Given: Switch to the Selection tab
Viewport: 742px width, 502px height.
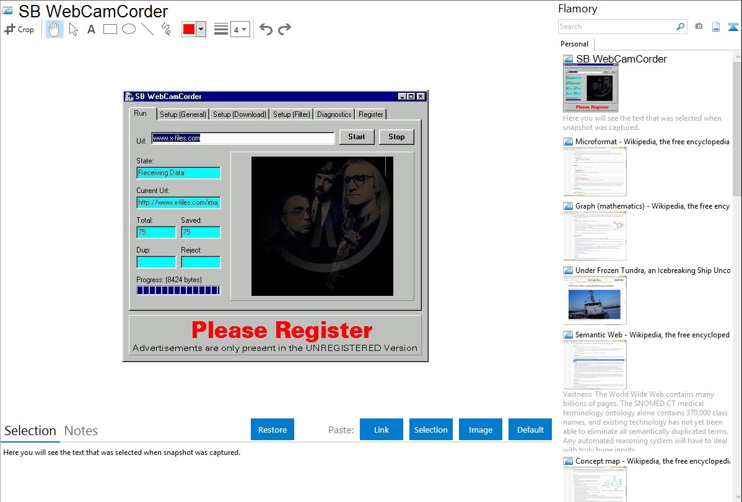Looking at the screenshot, I should tap(30, 431).
